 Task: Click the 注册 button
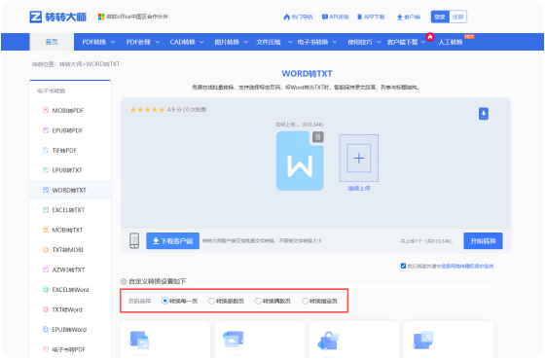tap(457, 17)
